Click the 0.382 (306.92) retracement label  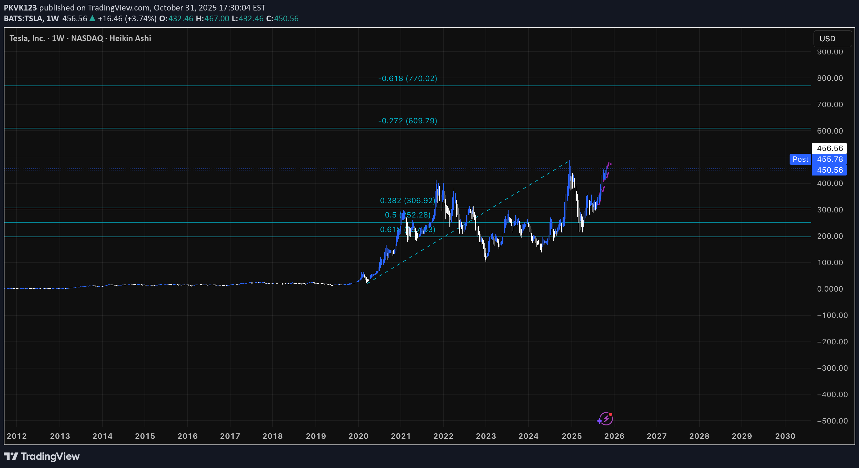click(407, 201)
